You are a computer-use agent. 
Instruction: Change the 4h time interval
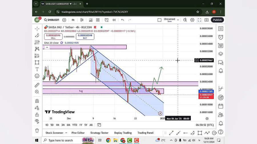73,20
